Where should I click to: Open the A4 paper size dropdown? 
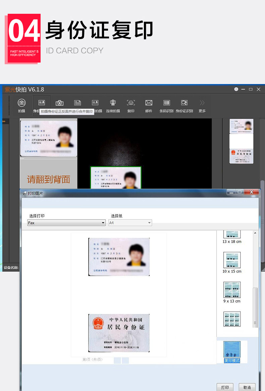[x=130, y=223]
